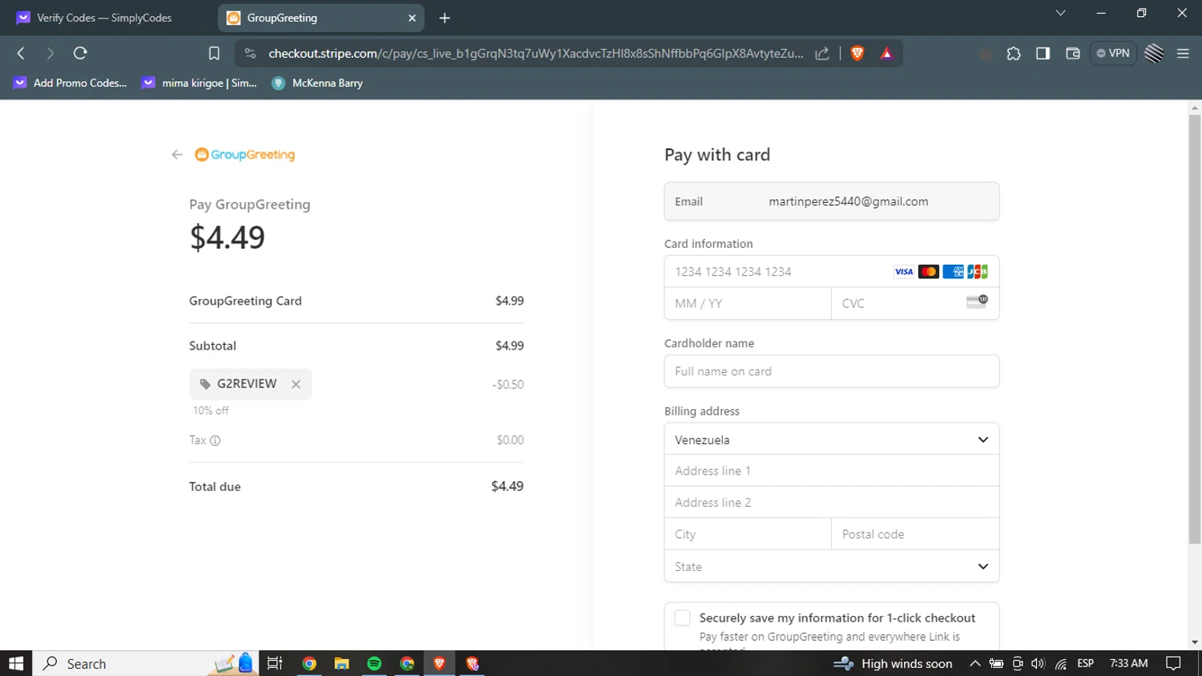This screenshot has width=1202, height=676.
Task: Click the American Express brand icon
Action: click(x=953, y=272)
